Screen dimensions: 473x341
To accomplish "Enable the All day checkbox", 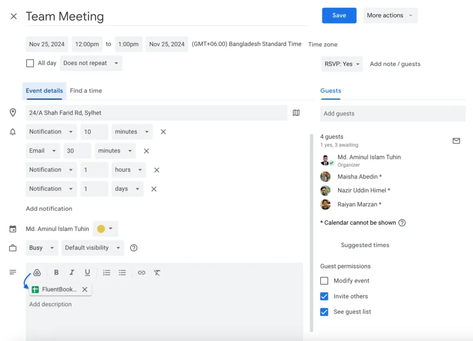I will click(30, 63).
